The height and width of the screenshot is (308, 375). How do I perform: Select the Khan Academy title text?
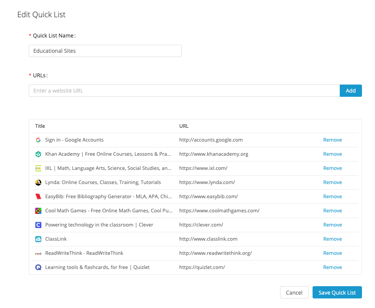(x=108, y=154)
